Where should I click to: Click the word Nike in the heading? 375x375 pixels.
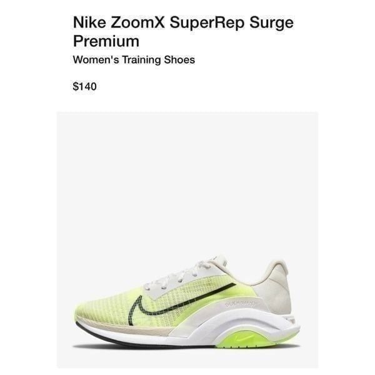click(89, 22)
